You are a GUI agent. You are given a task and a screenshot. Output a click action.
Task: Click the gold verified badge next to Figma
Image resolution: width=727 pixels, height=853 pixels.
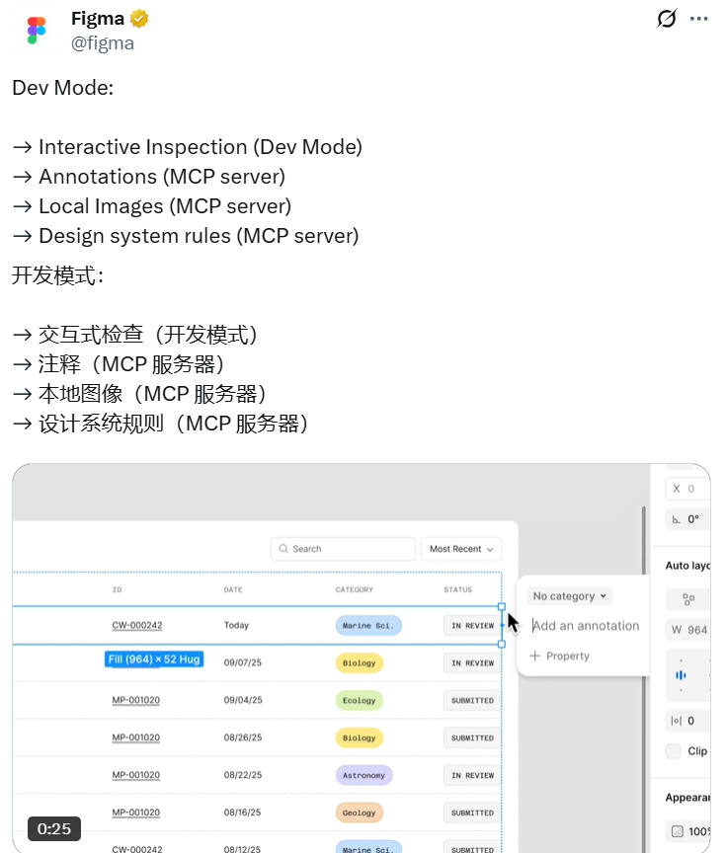(x=140, y=19)
